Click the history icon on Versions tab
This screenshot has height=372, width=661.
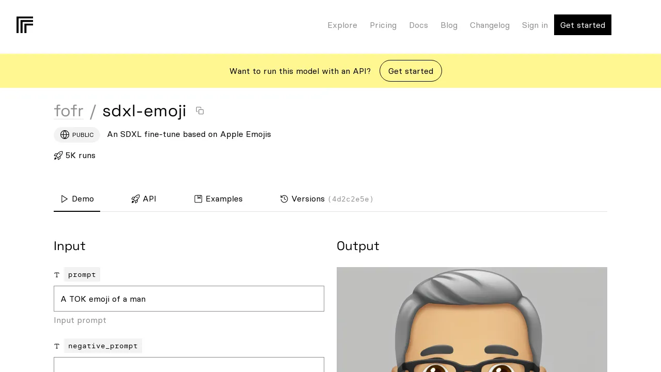(x=284, y=199)
